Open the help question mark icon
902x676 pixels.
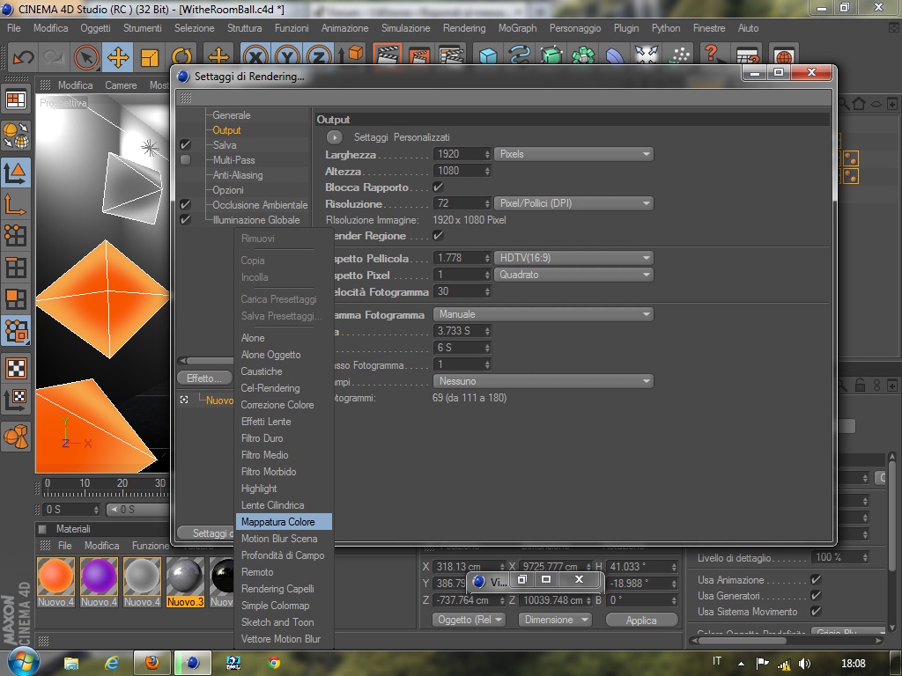click(x=711, y=54)
